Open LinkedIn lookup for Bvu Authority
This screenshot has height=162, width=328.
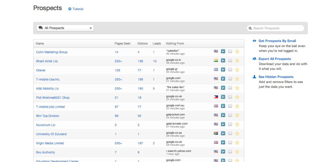pyautogui.click(x=223, y=152)
